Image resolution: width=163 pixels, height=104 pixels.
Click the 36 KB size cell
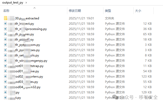tap(147, 29)
